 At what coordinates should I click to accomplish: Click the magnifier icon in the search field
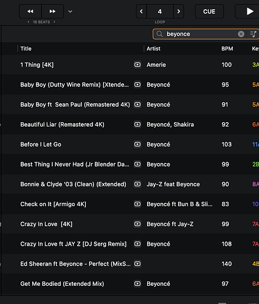click(x=159, y=34)
